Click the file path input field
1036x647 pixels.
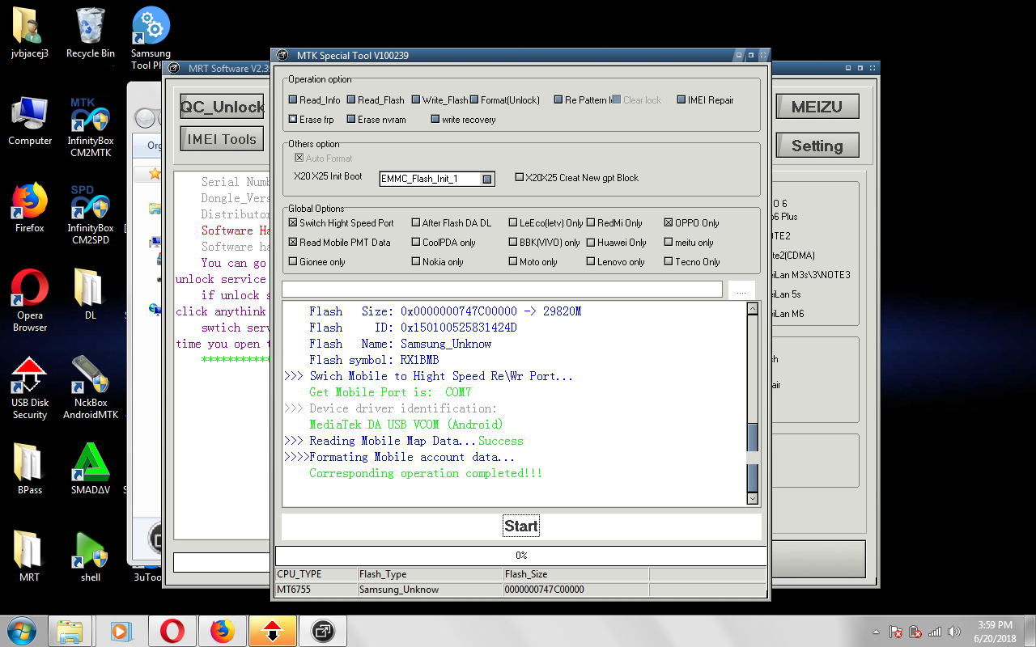(x=502, y=290)
